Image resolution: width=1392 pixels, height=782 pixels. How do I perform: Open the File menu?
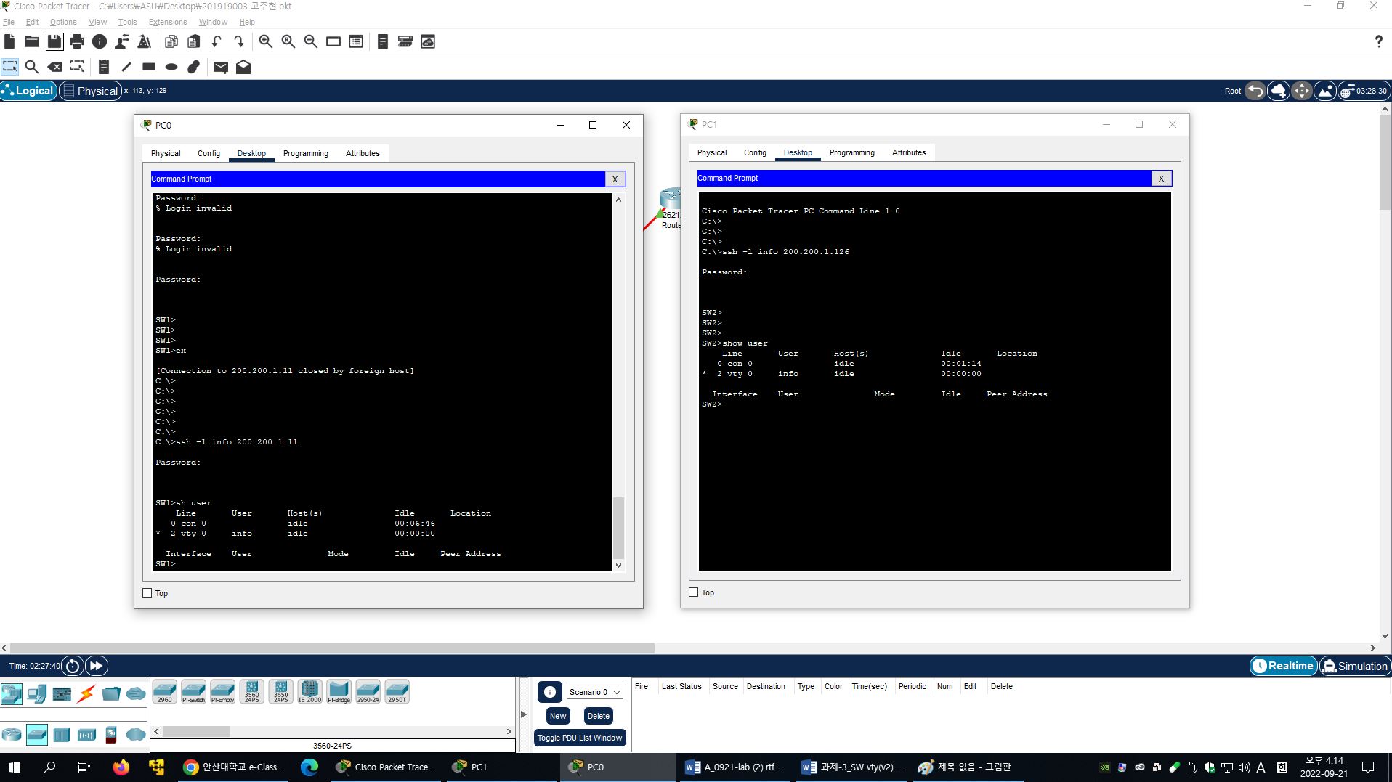[9, 22]
